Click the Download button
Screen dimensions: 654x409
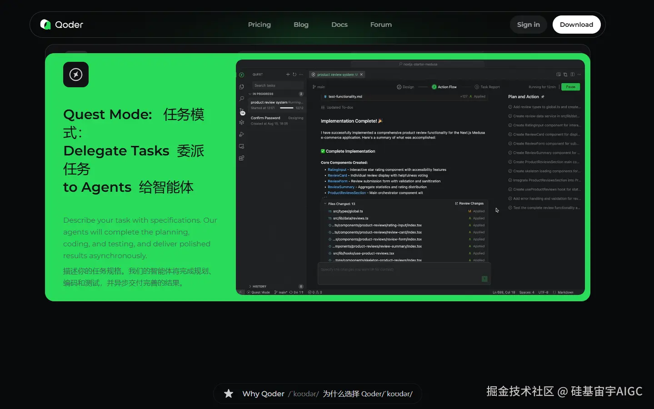click(x=576, y=25)
